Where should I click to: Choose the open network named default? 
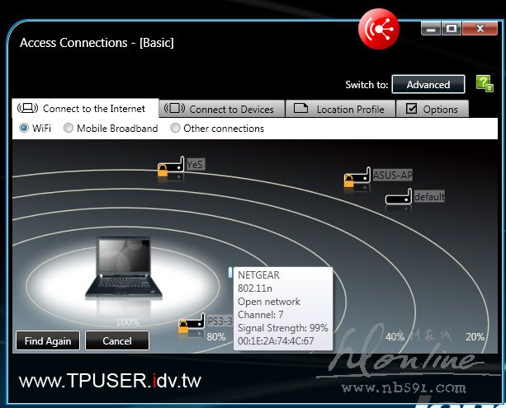coord(398,197)
